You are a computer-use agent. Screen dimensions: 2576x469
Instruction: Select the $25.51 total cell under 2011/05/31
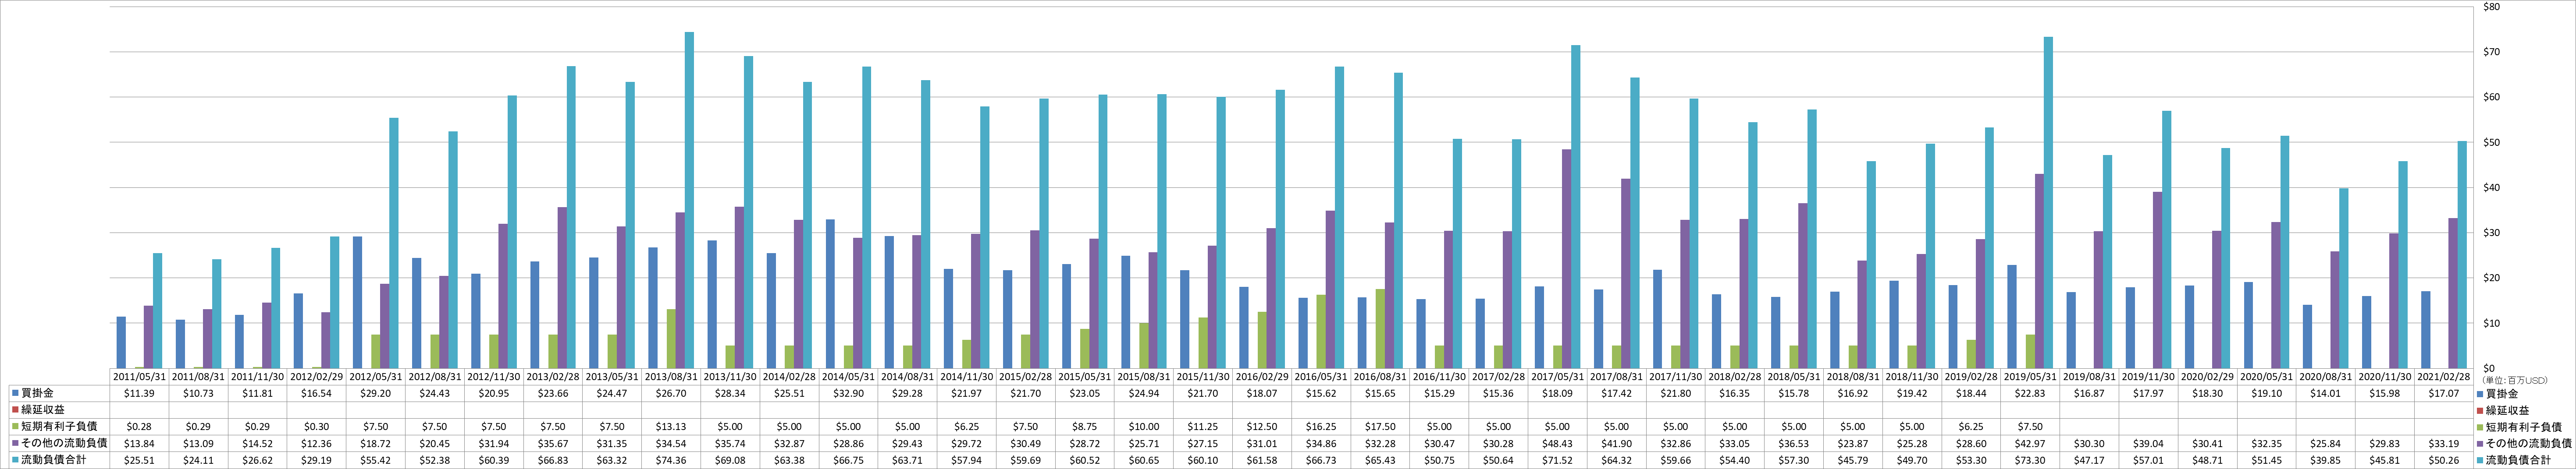tap(139, 459)
